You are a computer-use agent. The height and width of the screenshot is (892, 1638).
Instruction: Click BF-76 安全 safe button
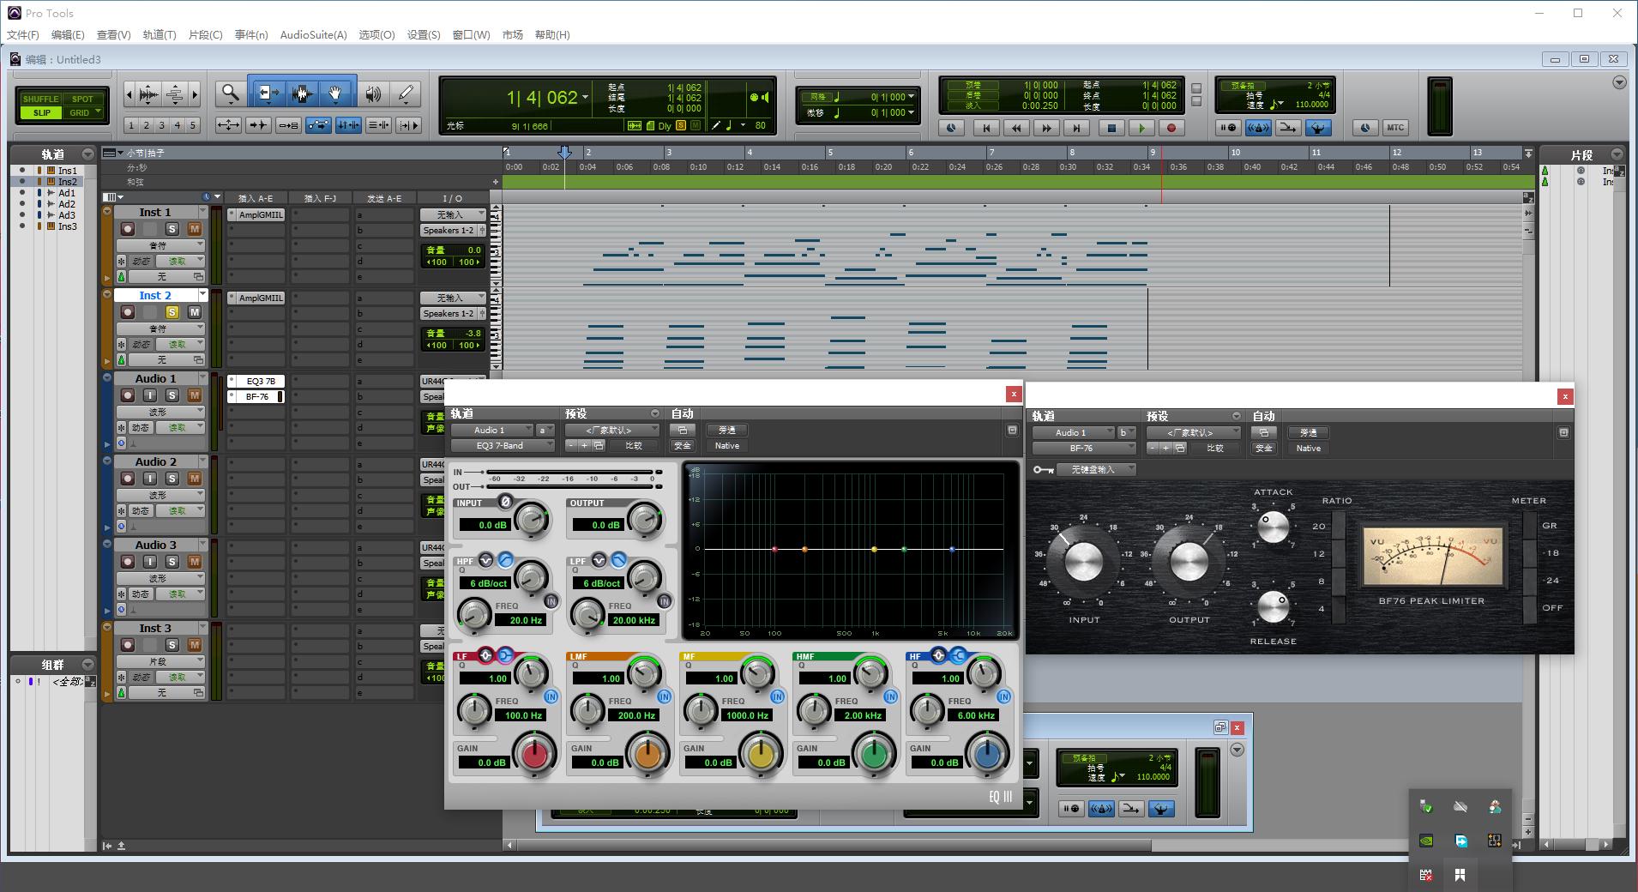(x=1264, y=449)
